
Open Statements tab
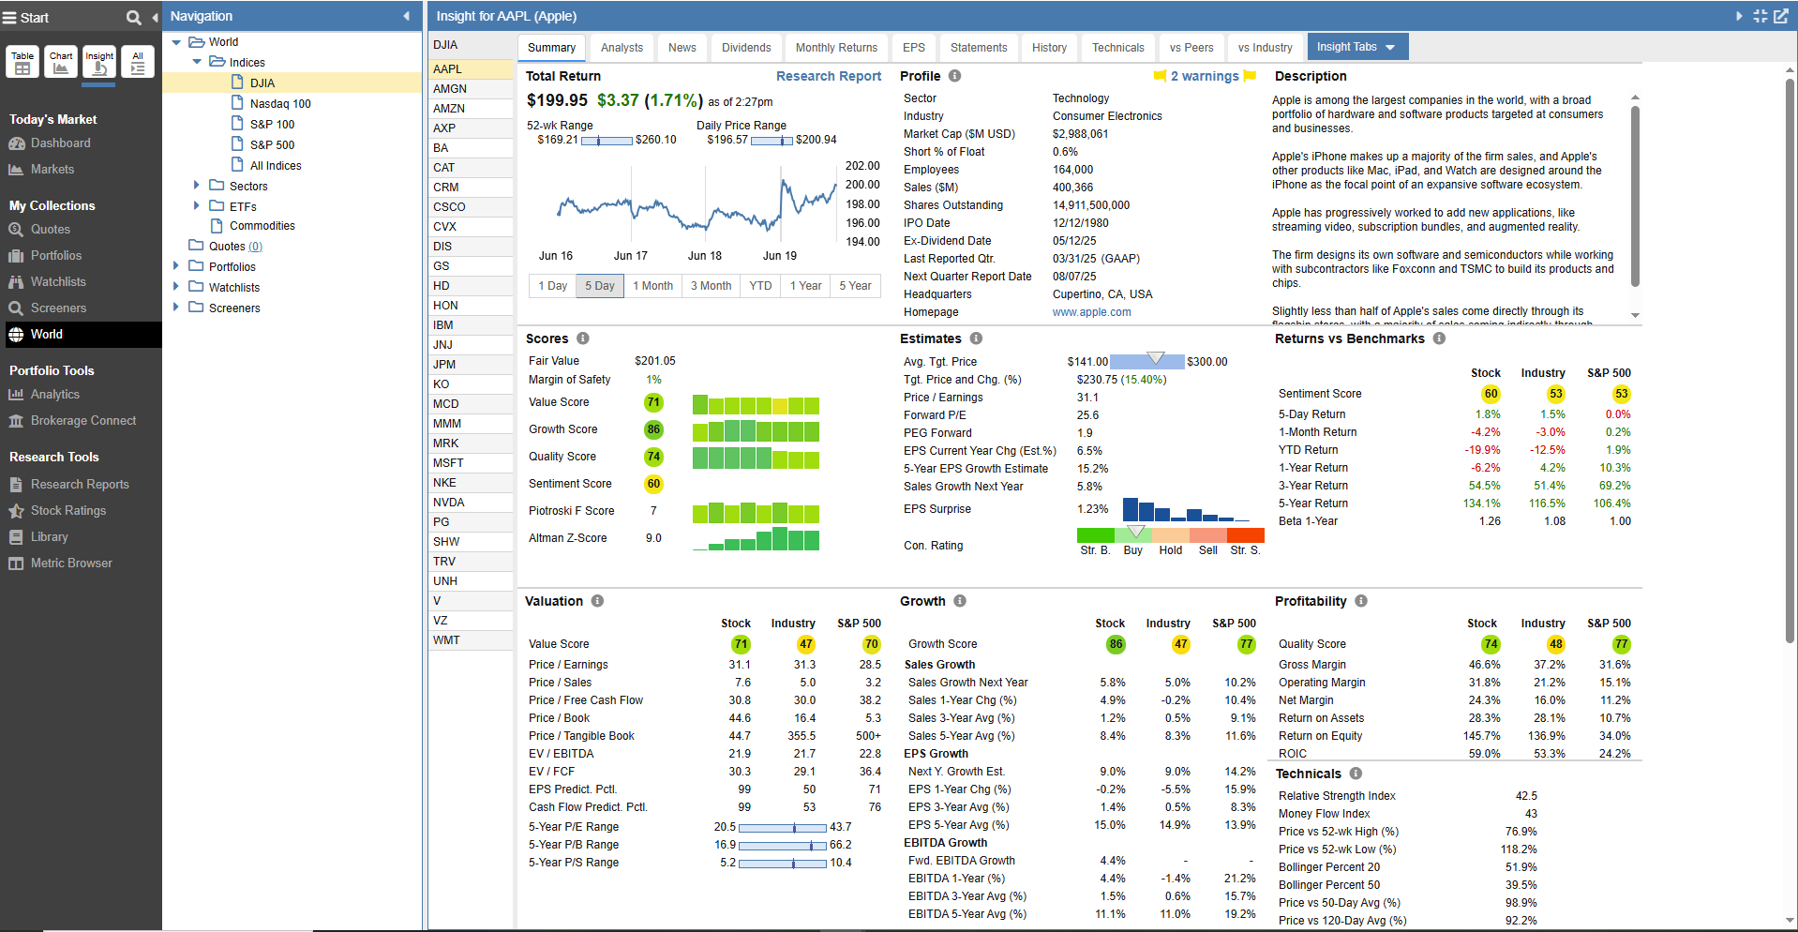coord(979,48)
